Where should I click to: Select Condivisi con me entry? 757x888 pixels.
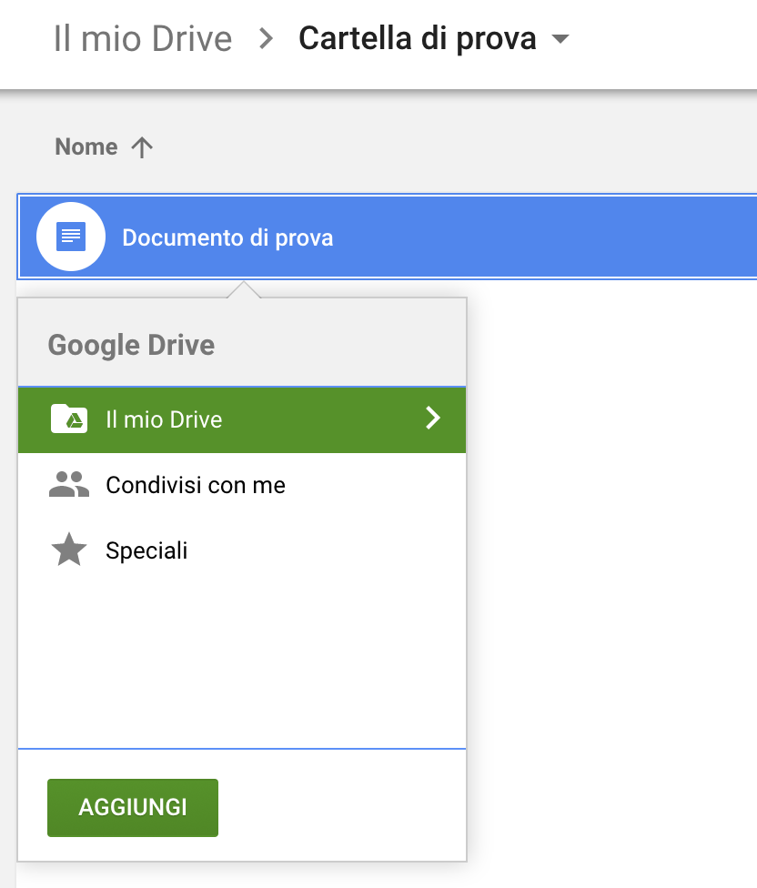242,485
